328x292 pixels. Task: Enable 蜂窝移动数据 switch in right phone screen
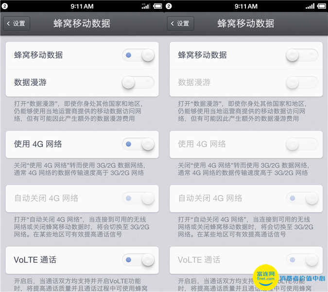tap(302, 55)
